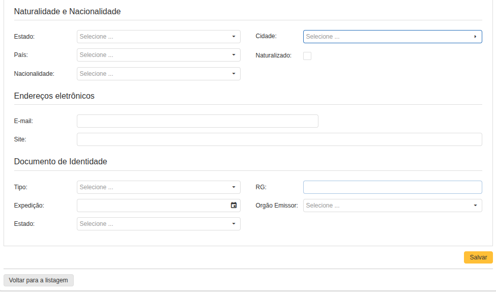496x292 pixels.
Task: Open the Estado dropdown under Naturalidade
Action: tap(158, 37)
